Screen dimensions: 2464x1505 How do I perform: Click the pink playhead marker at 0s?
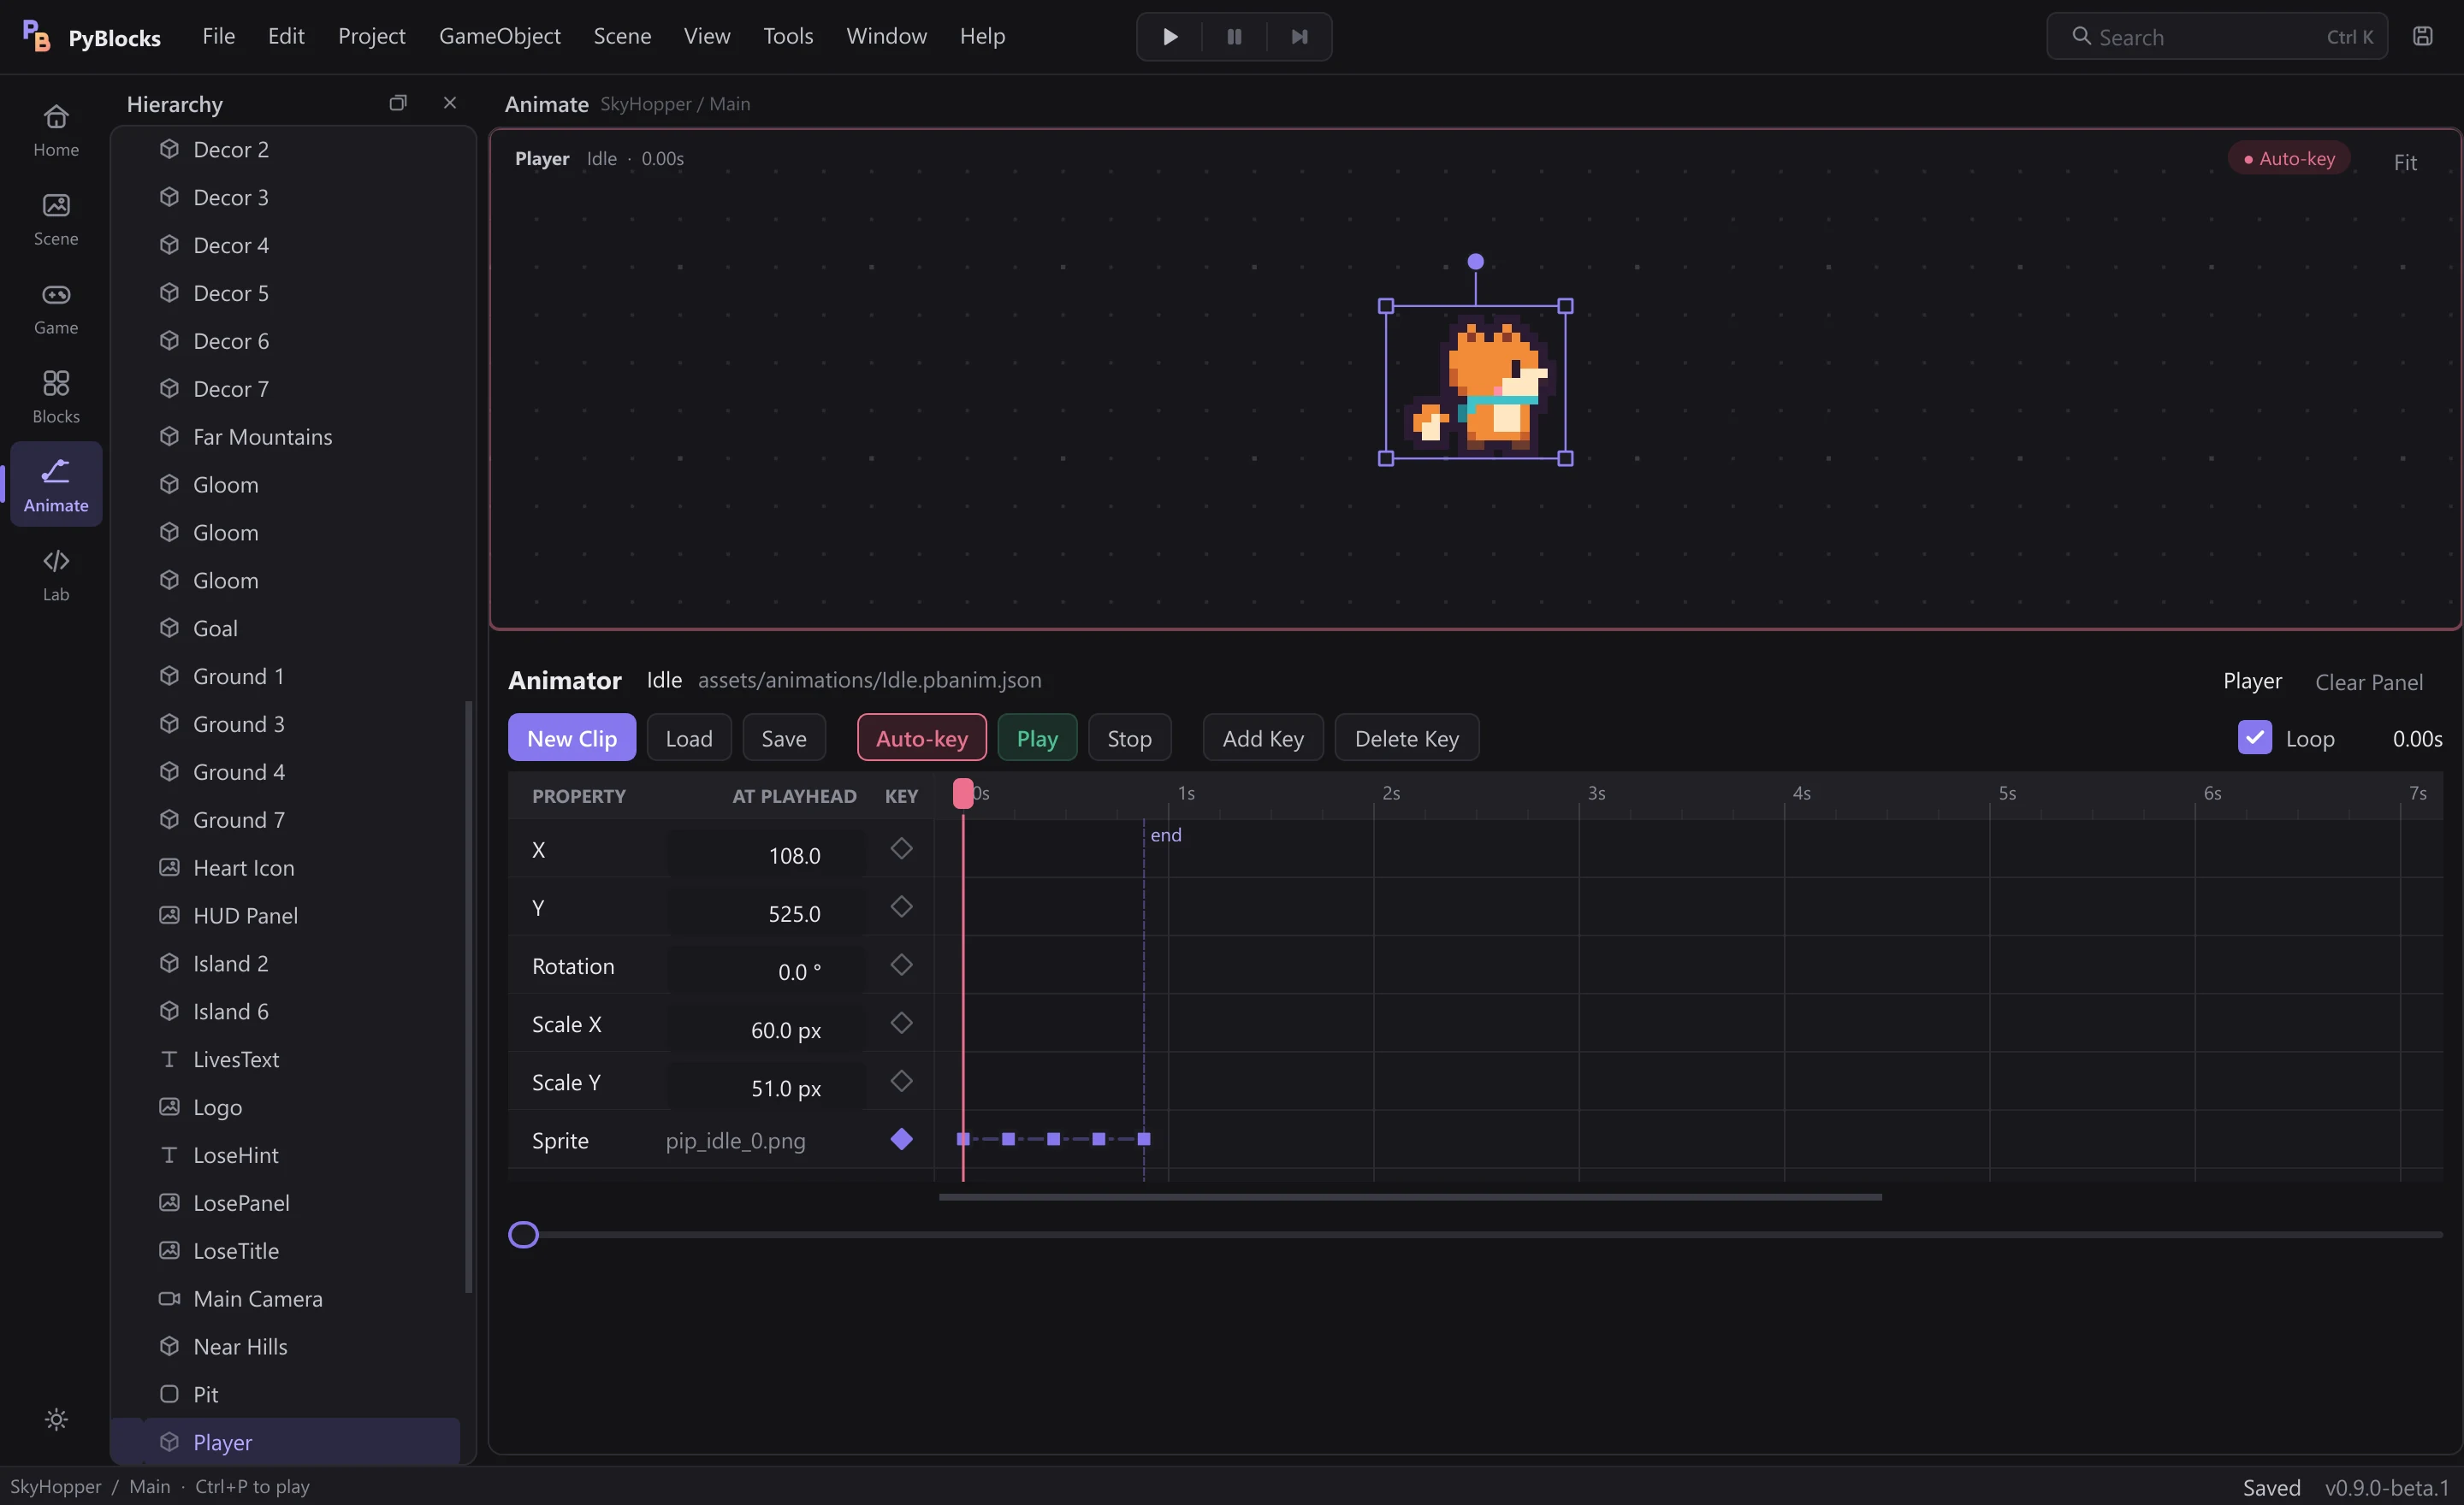[x=963, y=794]
